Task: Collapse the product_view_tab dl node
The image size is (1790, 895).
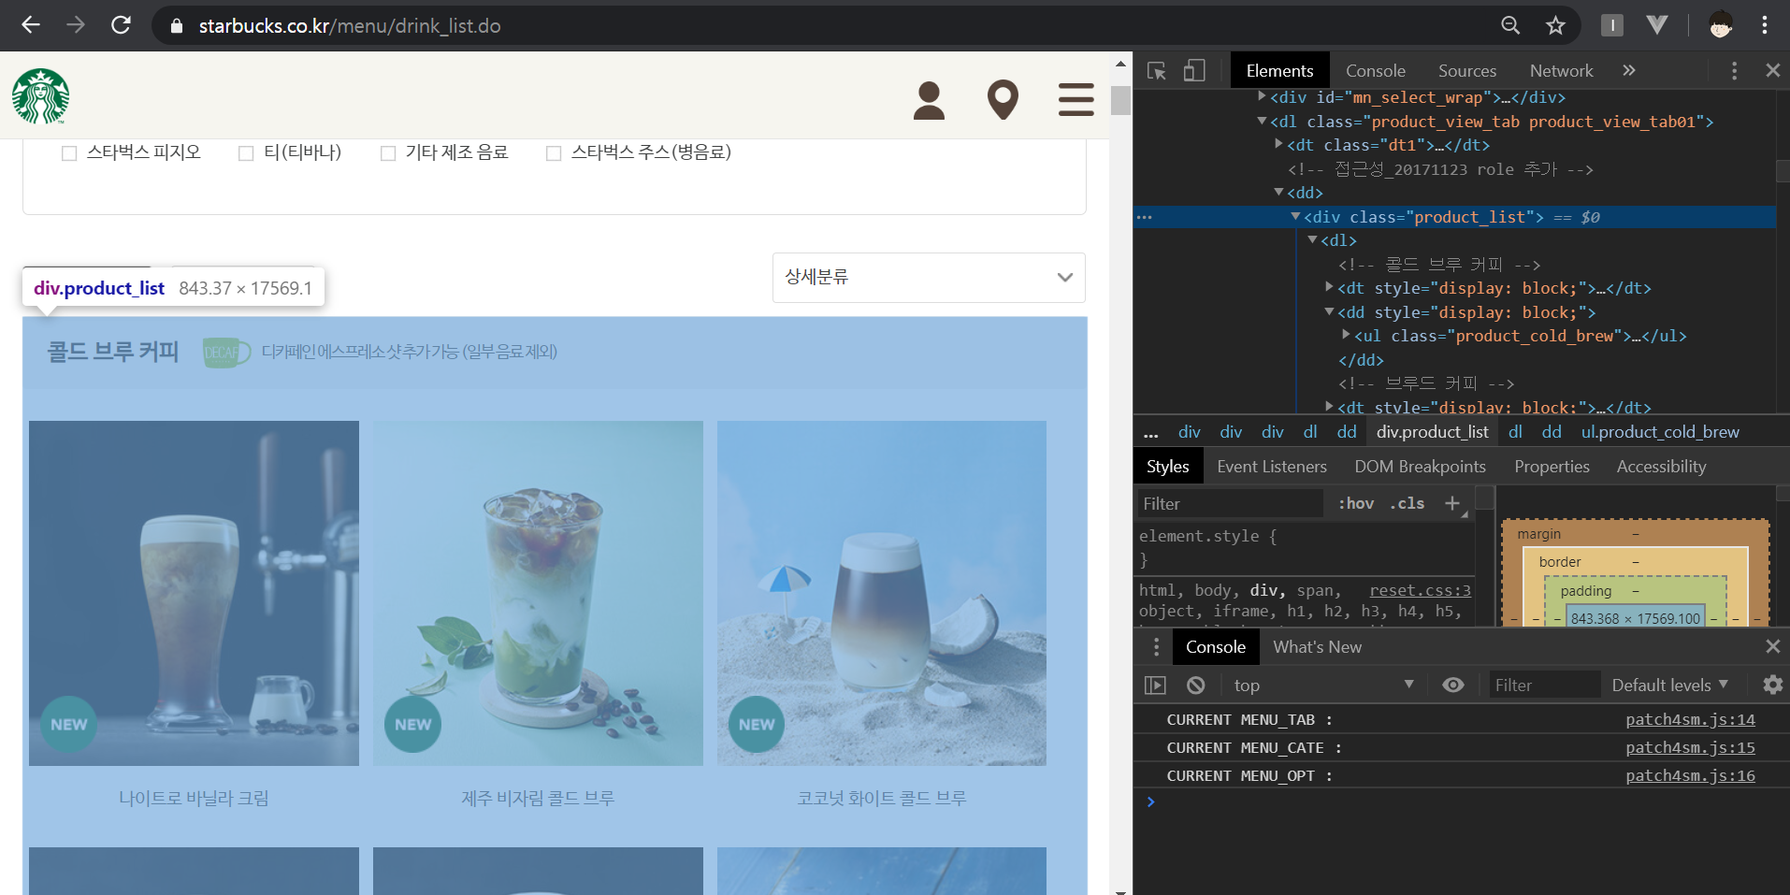Action: [x=1263, y=121]
